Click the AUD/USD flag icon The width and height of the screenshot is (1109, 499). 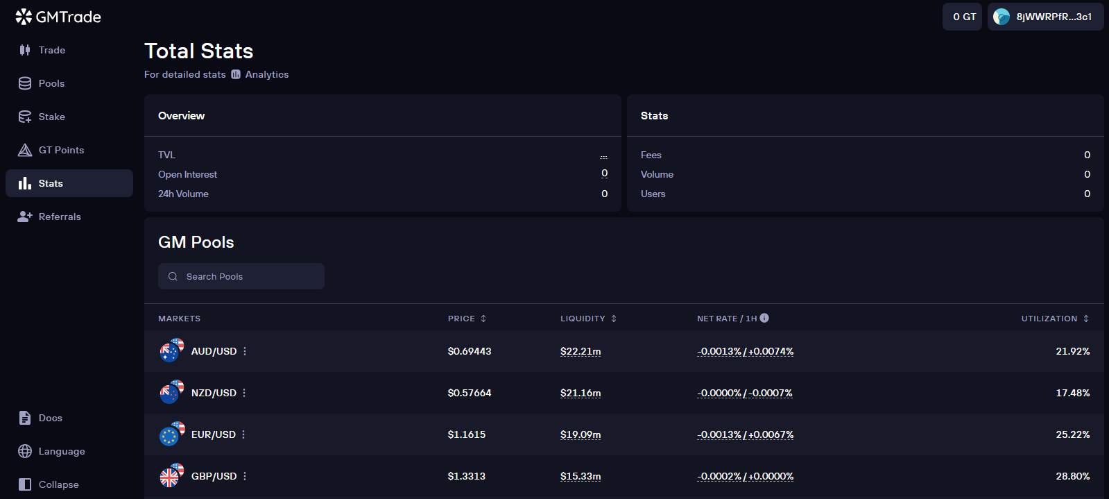coord(171,350)
